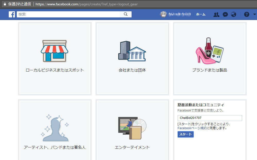Viewport: 257px width, 160px height.
Task: Select the office buildings company icon
Action: click(132, 51)
